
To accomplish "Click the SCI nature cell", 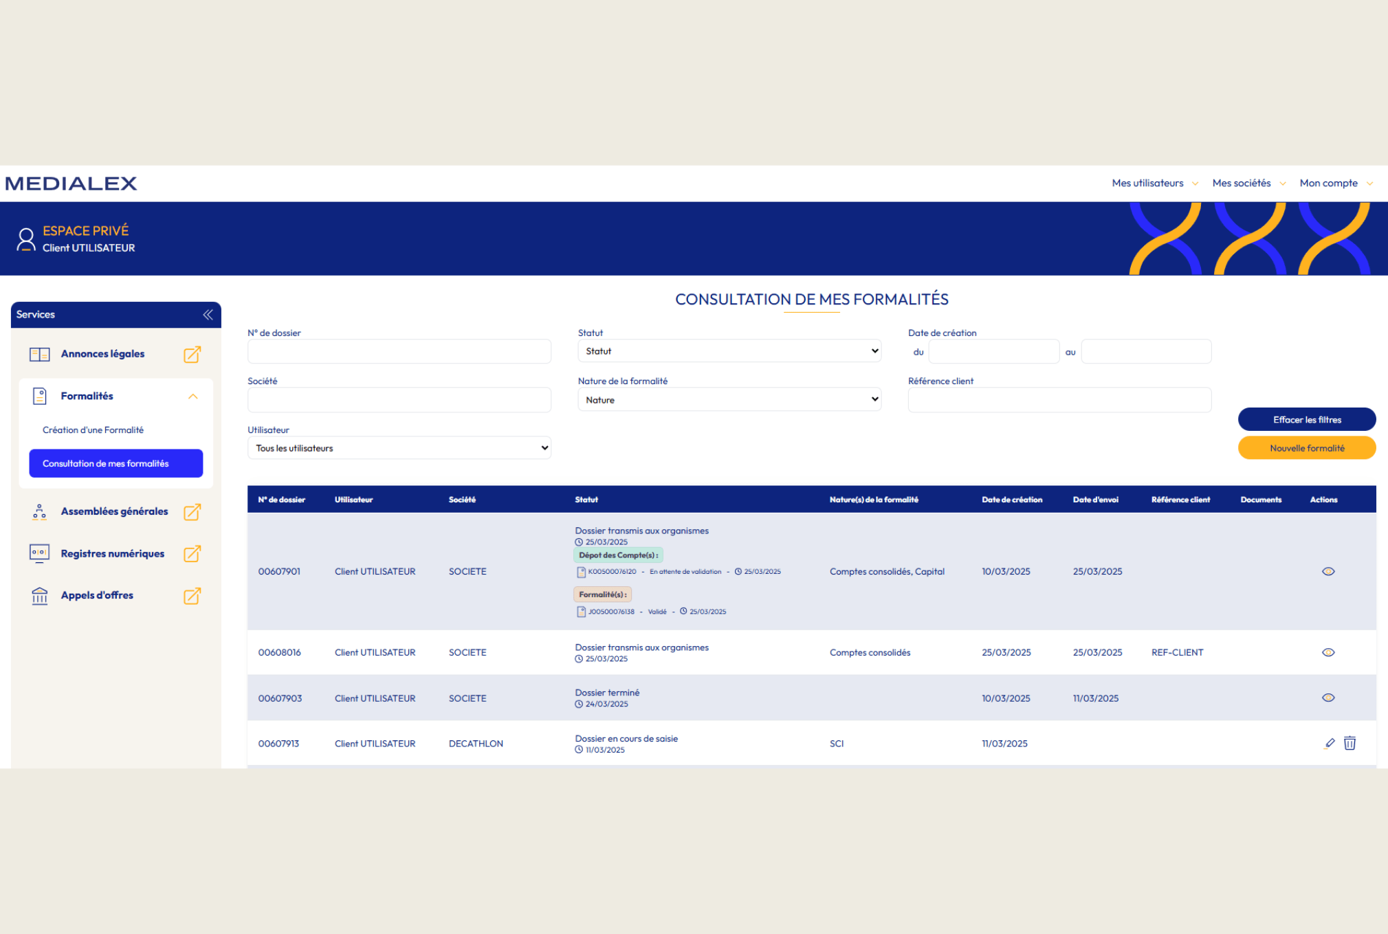I will [837, 743].
